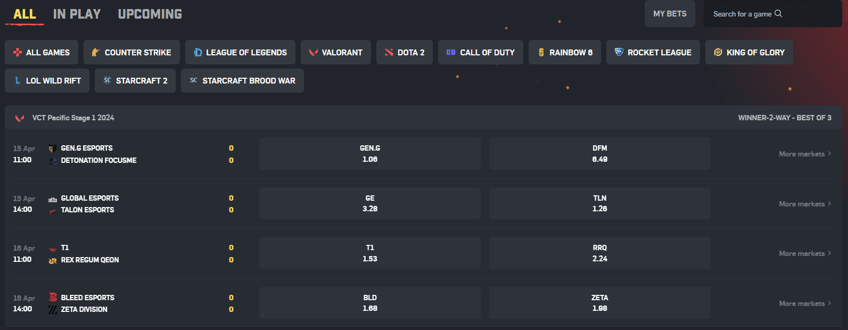Filter games by Rainbow 6
Screen dimensions: 848x330
564,52
